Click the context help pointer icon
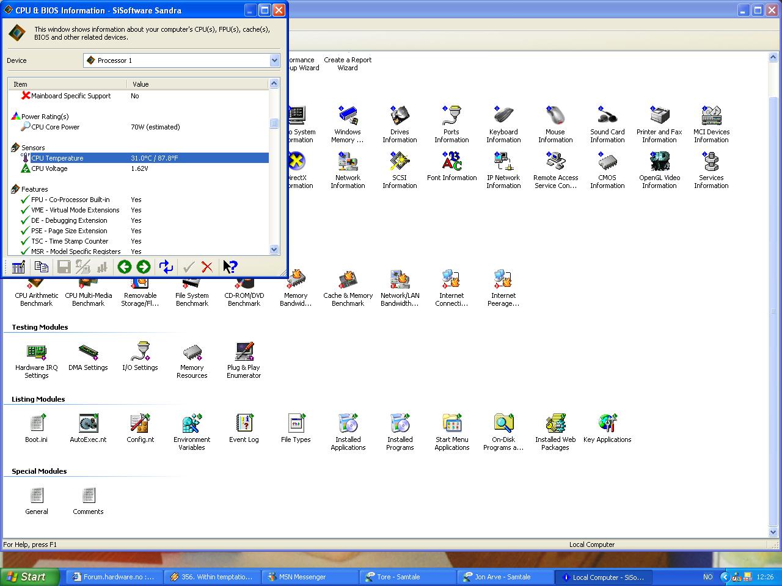 coord(230,267)
